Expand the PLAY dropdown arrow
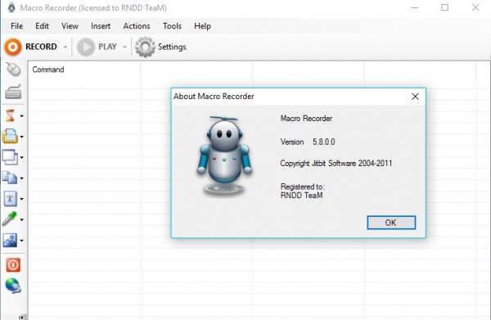 [x=124, y=47]
